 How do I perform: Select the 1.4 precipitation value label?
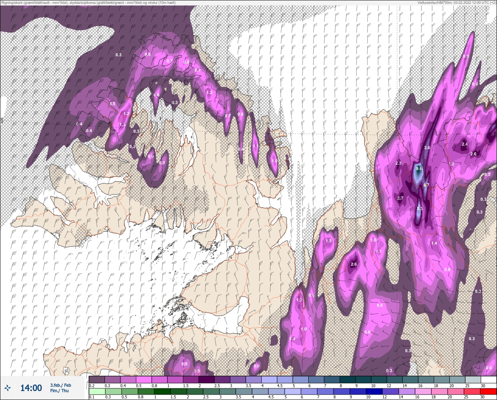[x=434, y=243]
